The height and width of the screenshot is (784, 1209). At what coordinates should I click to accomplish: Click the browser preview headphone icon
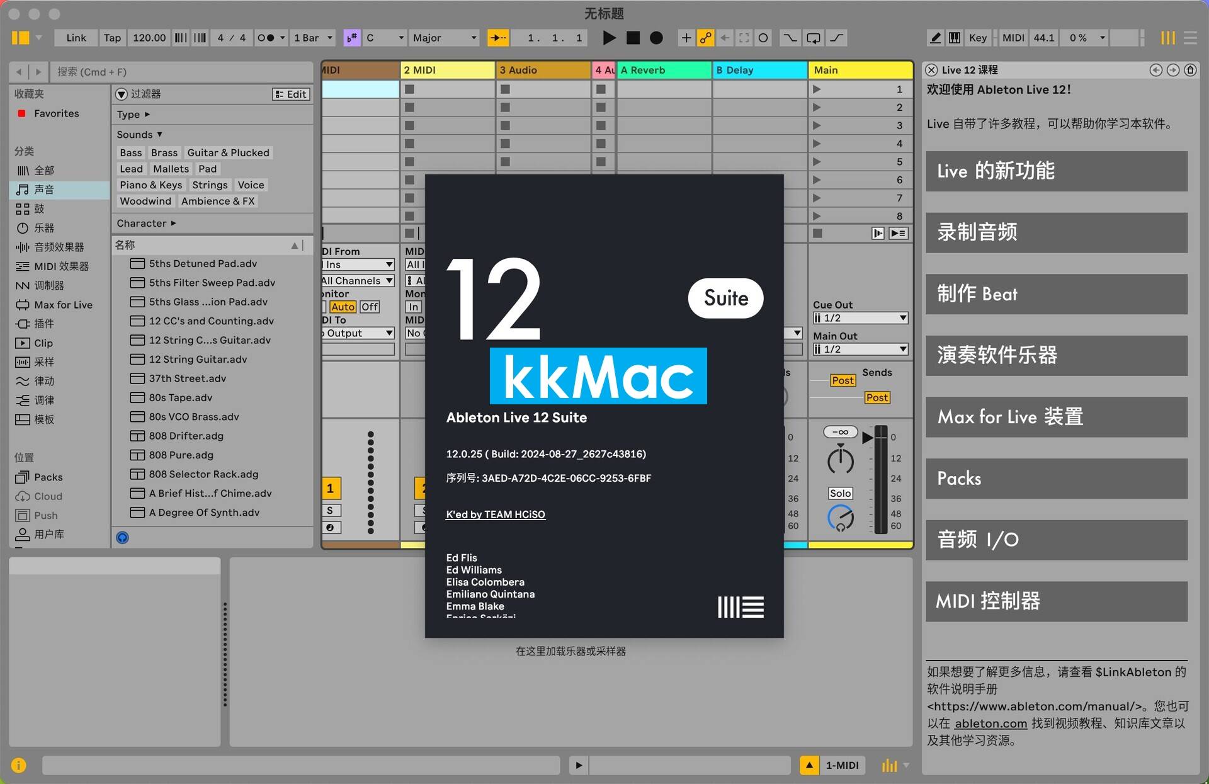point(123,538)
